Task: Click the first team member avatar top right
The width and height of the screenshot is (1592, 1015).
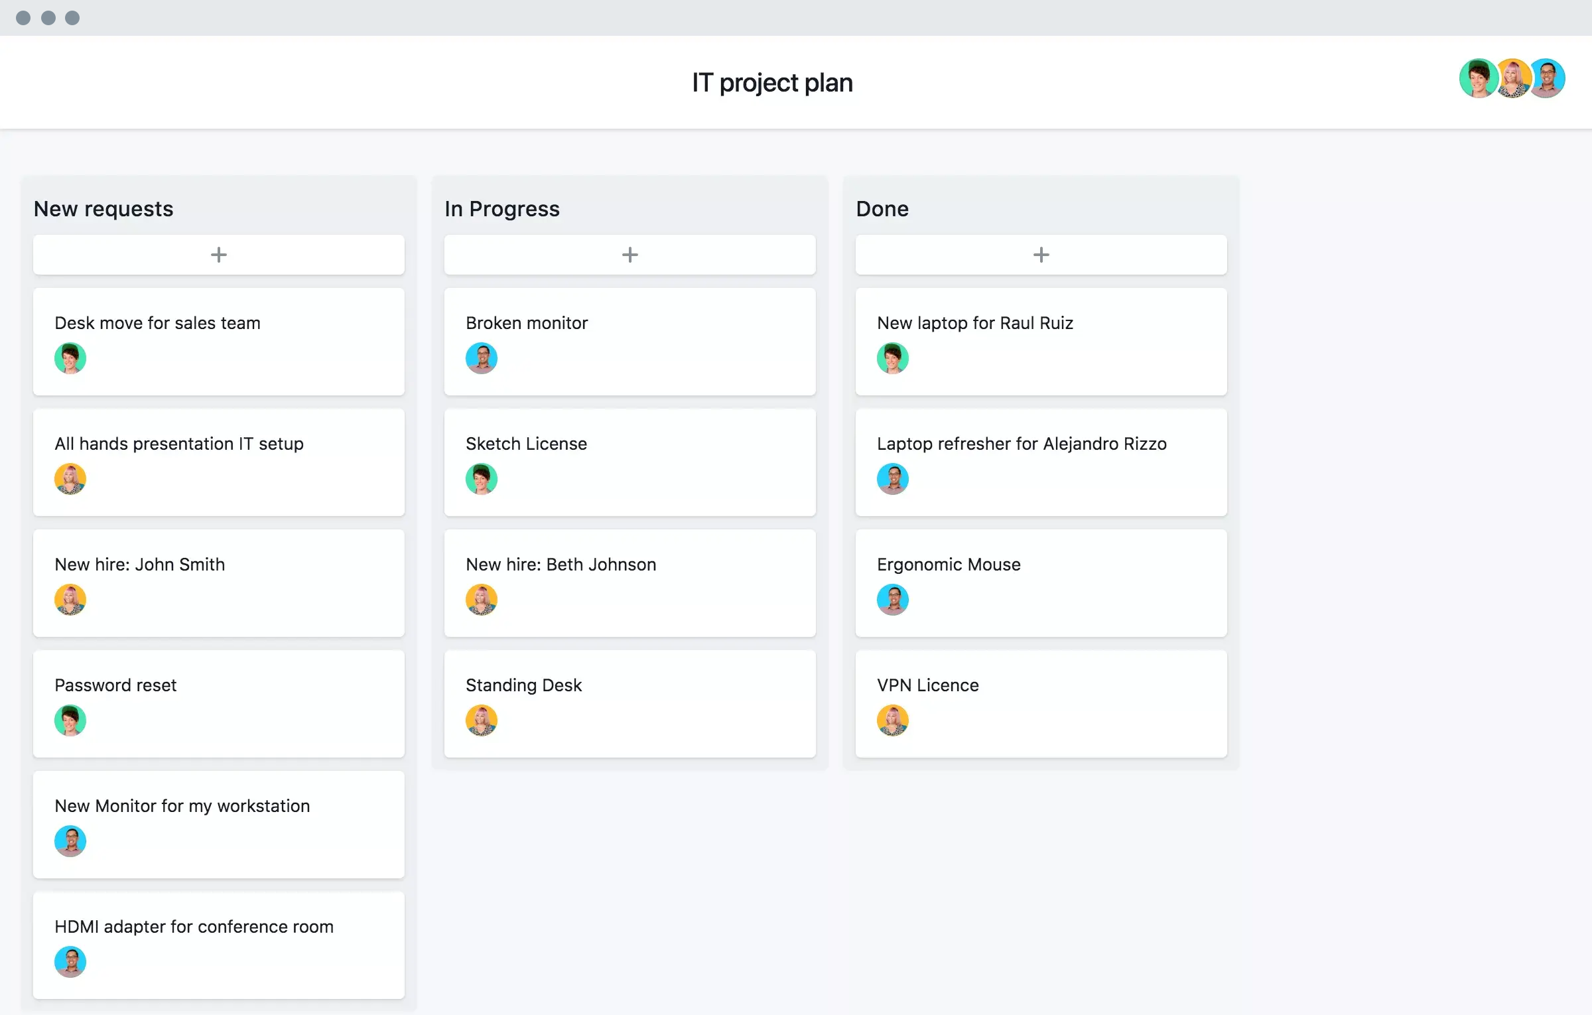Action: pyautogui.click(x=1476, y=79)
